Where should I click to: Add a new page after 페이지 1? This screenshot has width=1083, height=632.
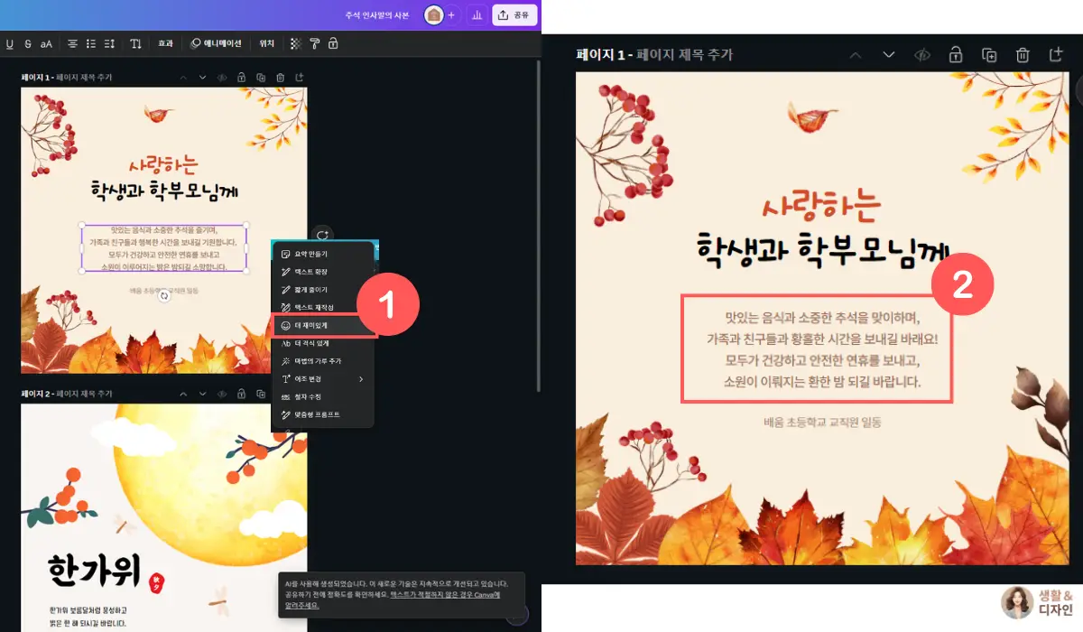tap(1056, 54)
